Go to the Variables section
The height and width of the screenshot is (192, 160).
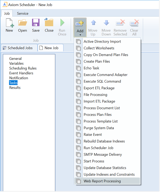[x=16, y=63]
